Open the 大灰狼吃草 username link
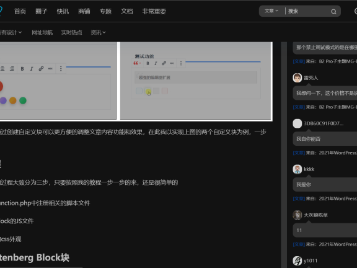This screenshot has width=357, height=268. coord(316,215)
